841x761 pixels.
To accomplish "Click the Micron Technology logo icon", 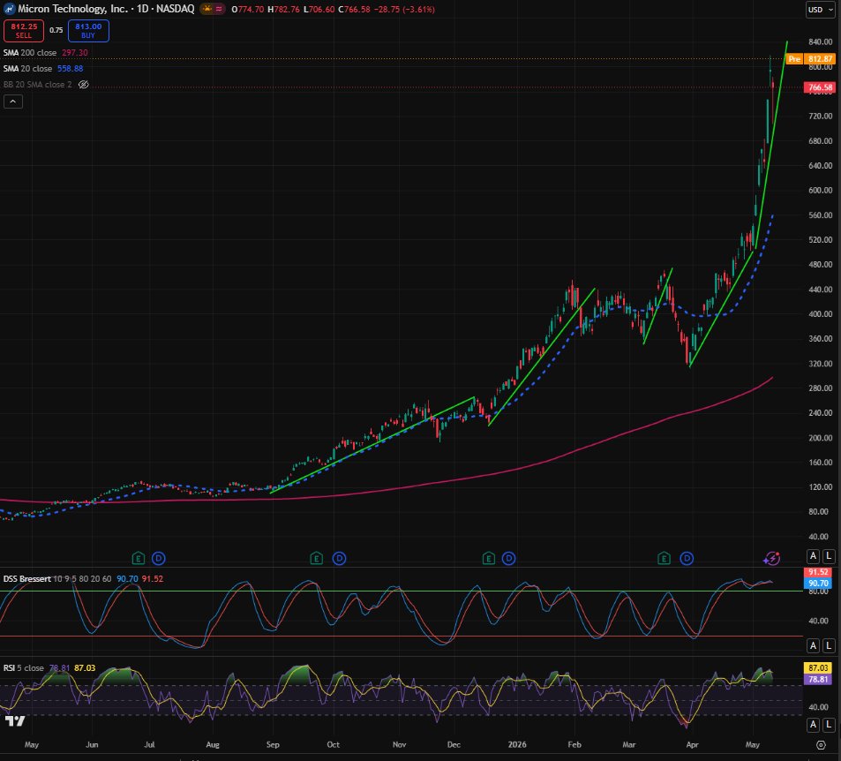I will pyautogui.click(x=9, y=9).
